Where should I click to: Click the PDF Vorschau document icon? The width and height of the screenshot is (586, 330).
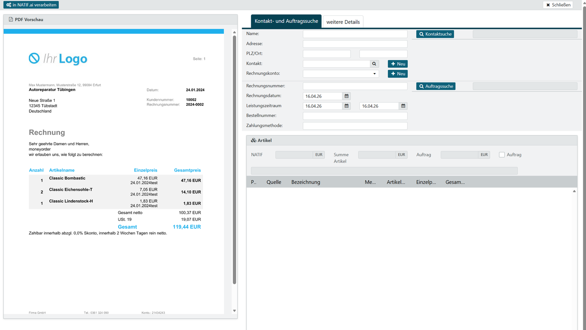[11, 19]
